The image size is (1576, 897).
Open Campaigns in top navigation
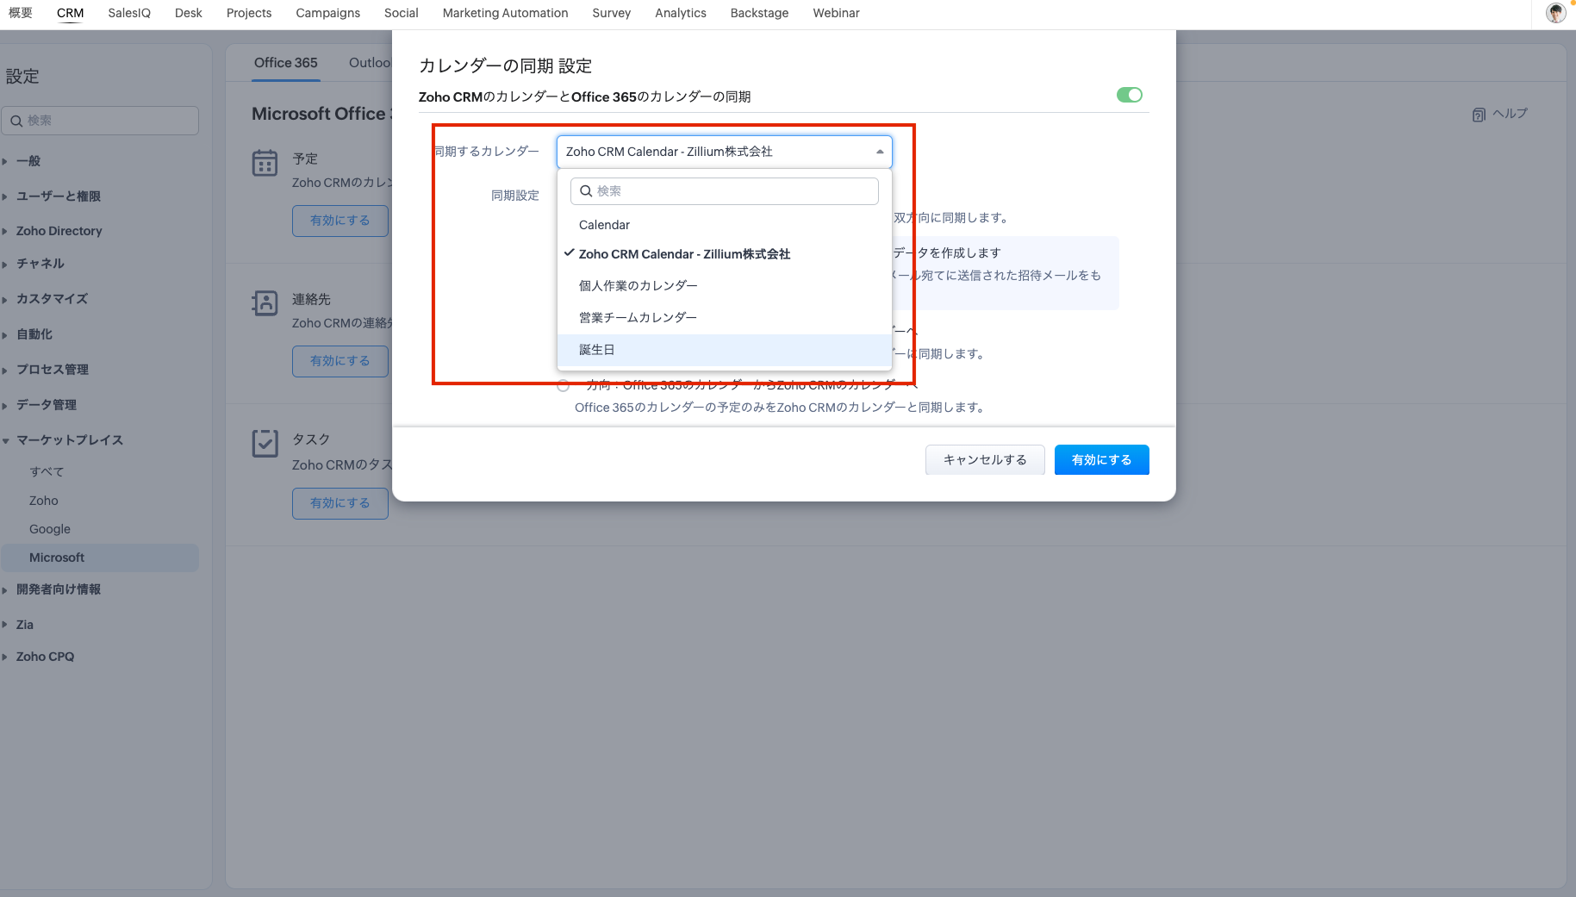click(x=328, y=13)
